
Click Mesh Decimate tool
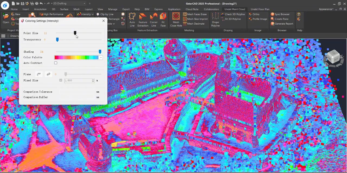point(194,24)
